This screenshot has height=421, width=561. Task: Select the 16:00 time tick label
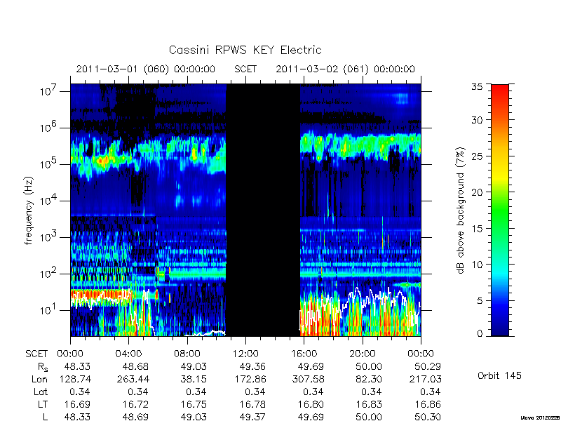[304, 354]
